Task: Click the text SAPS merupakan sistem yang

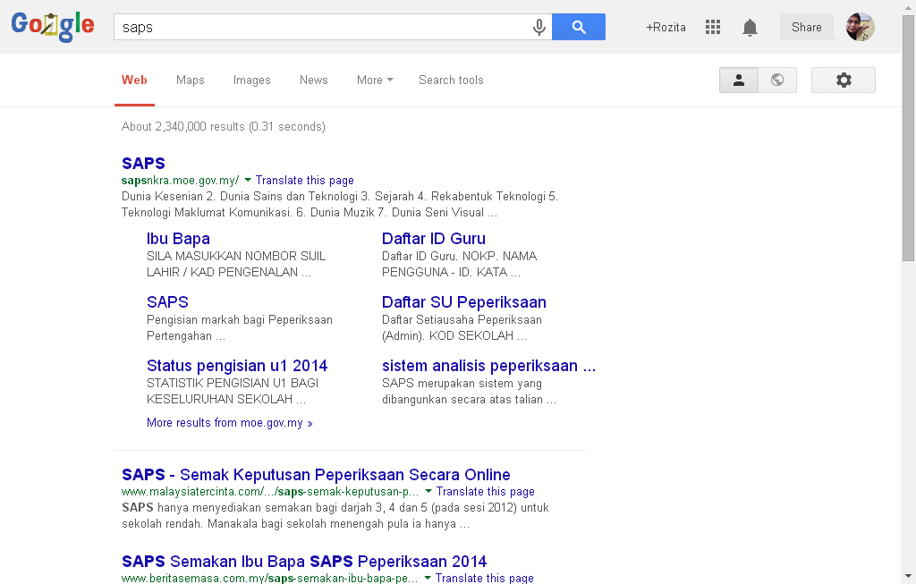Action: click(x=462, y=384)
